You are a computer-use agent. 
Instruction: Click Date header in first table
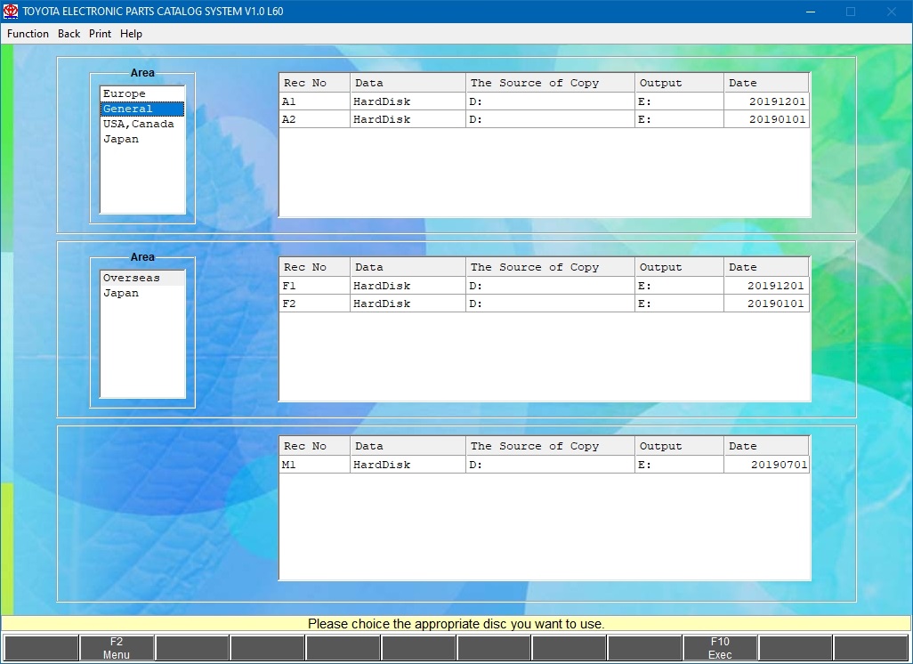[x=766, y=83]
